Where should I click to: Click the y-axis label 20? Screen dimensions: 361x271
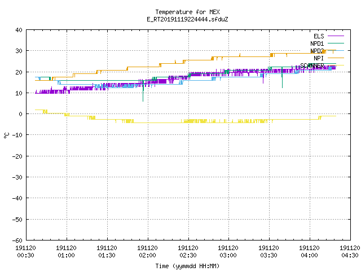pos(19,72)
